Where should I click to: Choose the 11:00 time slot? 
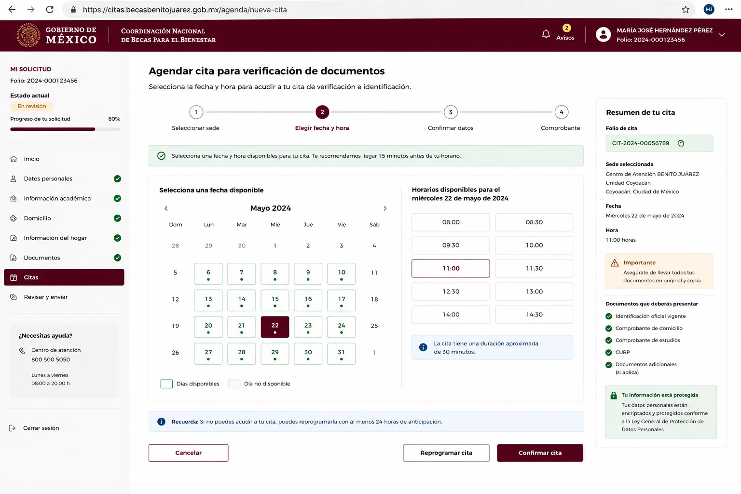point(451,268)
